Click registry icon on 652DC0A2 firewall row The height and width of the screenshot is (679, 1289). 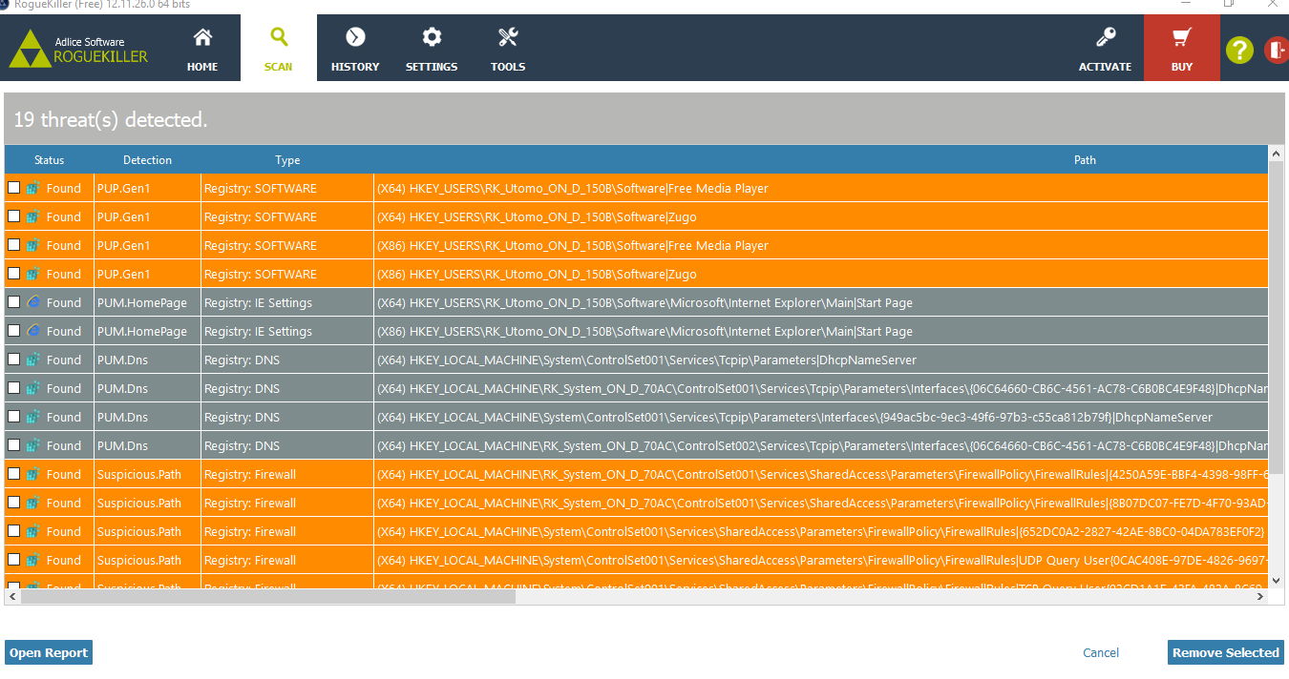pyautogui.click(x=34, y=531)
